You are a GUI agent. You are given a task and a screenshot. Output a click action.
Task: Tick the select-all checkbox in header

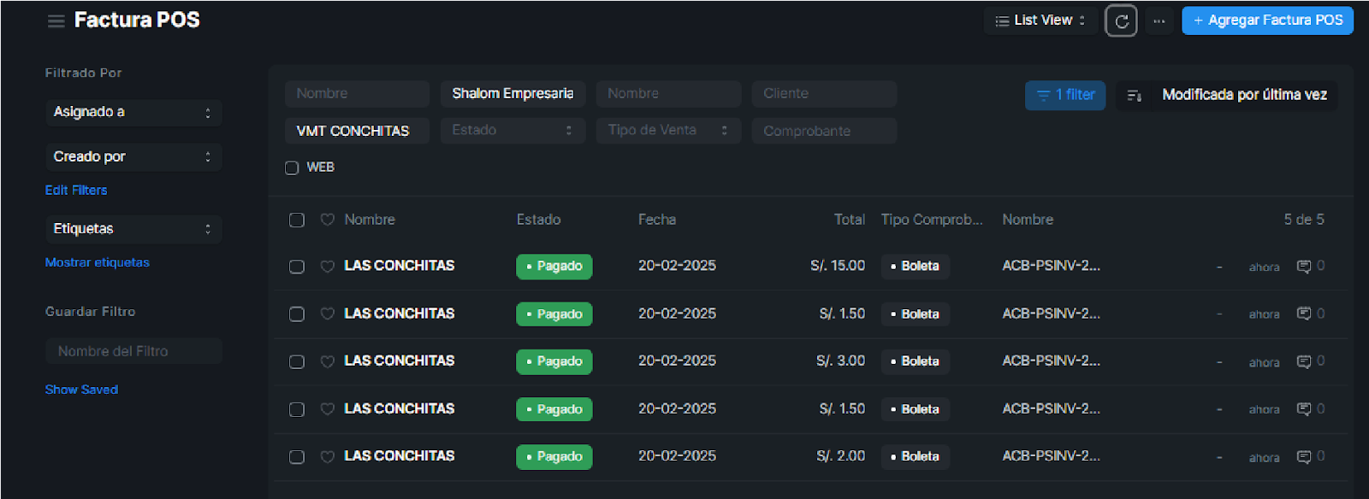(x=297, y=220)
